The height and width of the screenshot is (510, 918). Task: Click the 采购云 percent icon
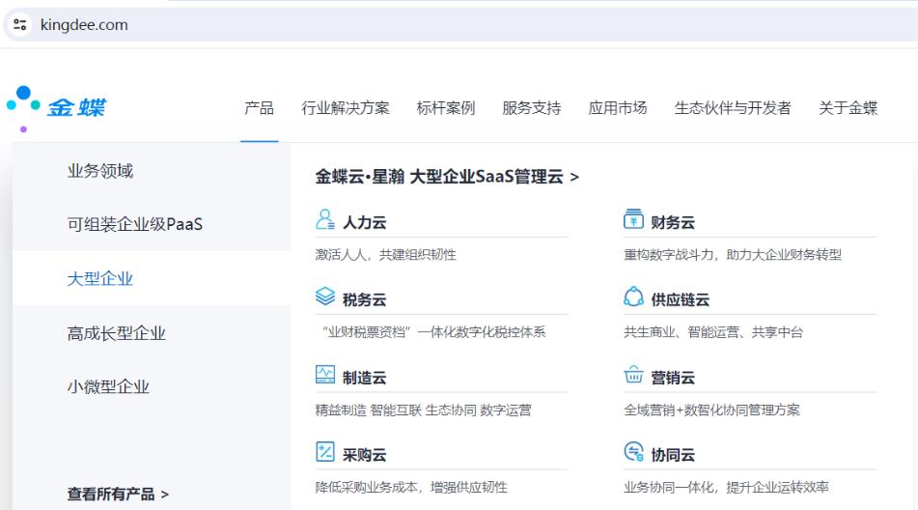coord(325,451)
